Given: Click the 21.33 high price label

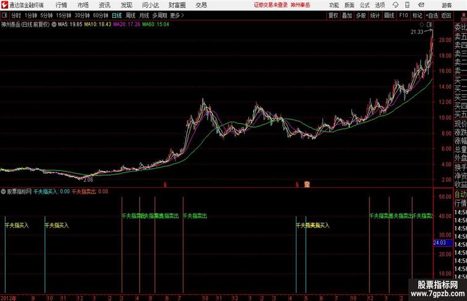Looking at the screenshot, I should point(417,32).
